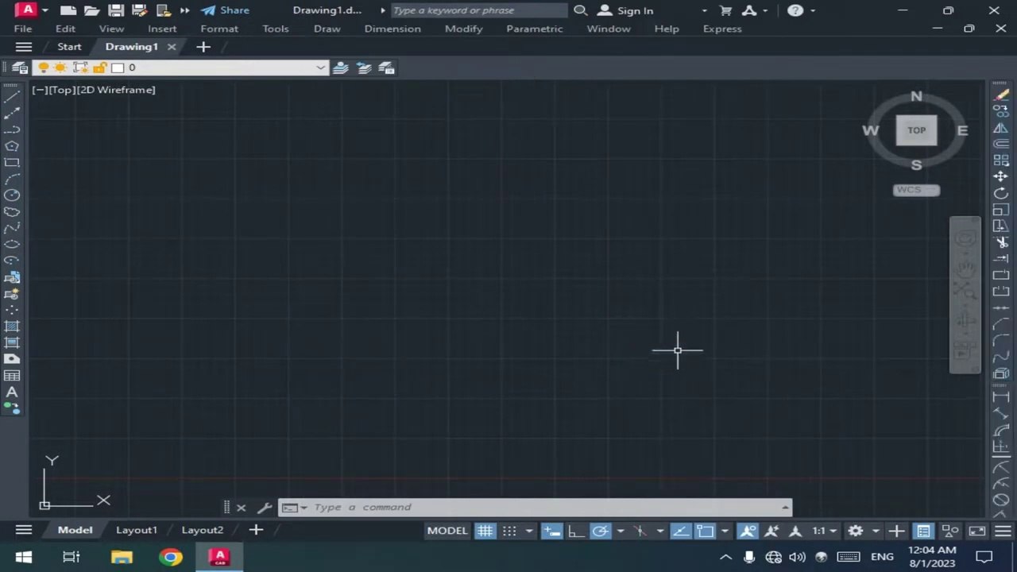Open the Layer Properties Manager icon
The width and height of the screenshot is (1017, 572).
click(x=20, y=68)
